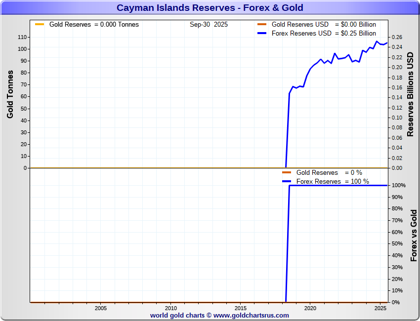Select the 2020 year tick label
The height and width of the screenshot is (321, 420).
(x=310, y=308)
